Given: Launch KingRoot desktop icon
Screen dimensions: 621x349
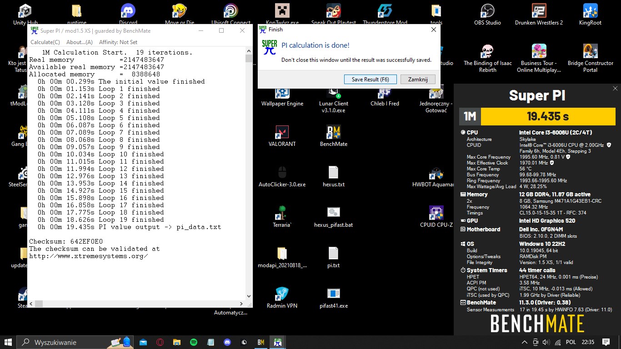Looking at the screenshot, I should coord(591,14).
